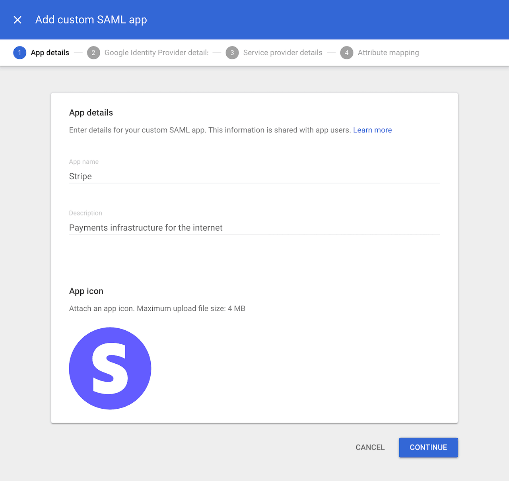Image resolution: width=509 pixels, height=481 pixels.
Task: Select Google Identity Provider details step
Action: tap(156, 52)
